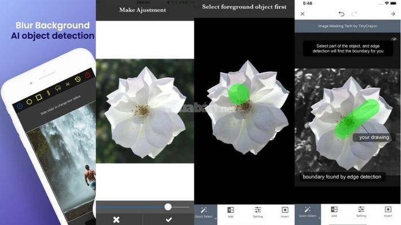The height and width of the screenshot is (225, 401).
Task: Choose Add in the TinyCrayon screen toolbar
Action: pos(334,212)
